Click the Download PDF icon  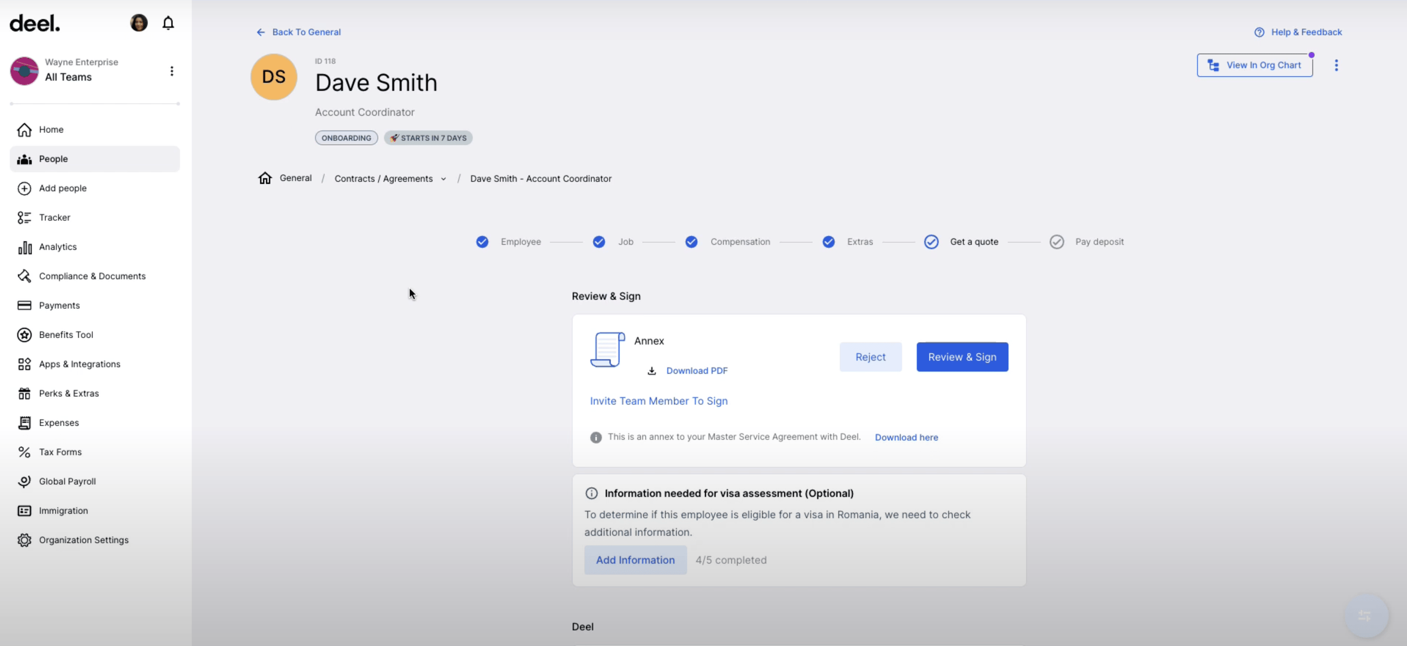(652, 371)
